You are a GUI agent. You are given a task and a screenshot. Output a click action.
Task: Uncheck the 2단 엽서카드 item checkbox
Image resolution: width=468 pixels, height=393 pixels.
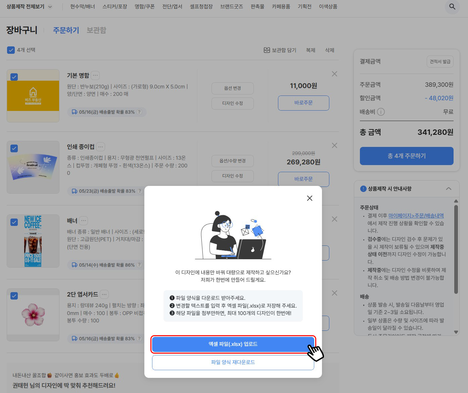click(x=14, y=296)
